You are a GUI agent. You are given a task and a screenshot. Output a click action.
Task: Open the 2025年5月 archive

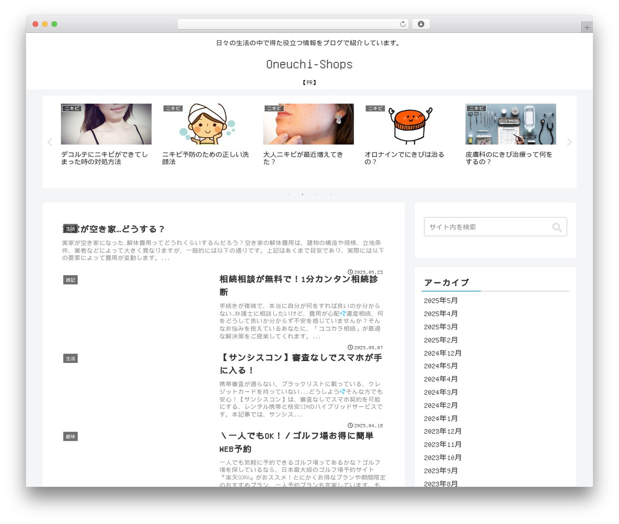click(441, 301)
